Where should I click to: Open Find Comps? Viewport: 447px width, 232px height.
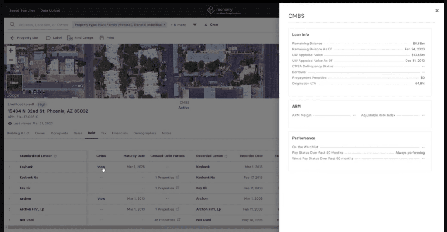(x=80, y=38)
